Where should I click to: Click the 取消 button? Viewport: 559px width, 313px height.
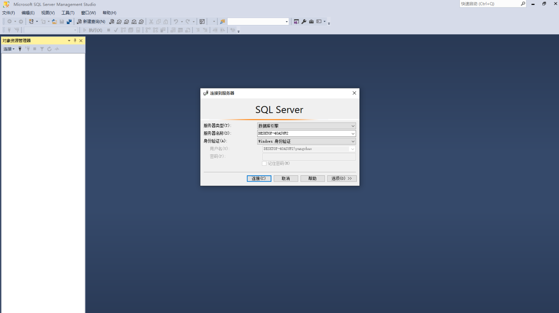click(286, 178)
